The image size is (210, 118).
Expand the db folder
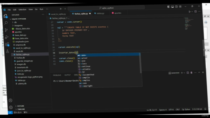tap(15, 22)
